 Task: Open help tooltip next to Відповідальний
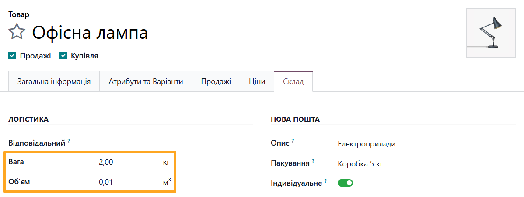click(x=69, y=141)
